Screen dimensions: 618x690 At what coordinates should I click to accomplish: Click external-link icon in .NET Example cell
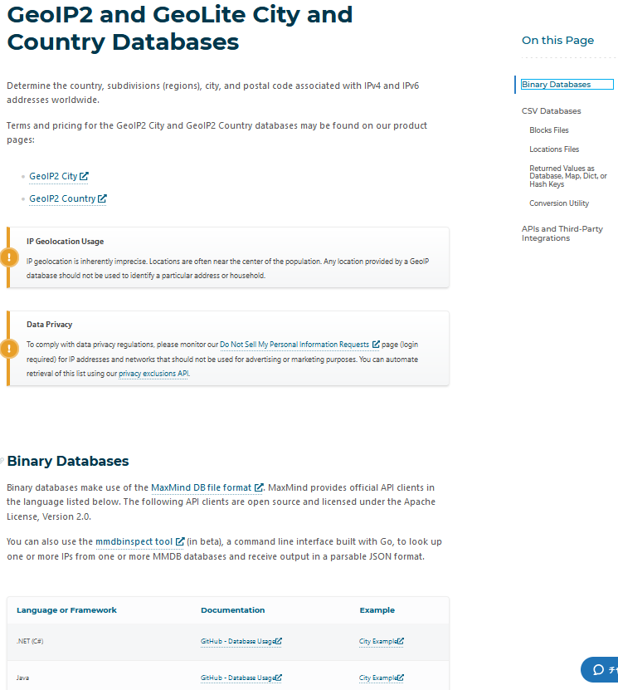(401, 641)
